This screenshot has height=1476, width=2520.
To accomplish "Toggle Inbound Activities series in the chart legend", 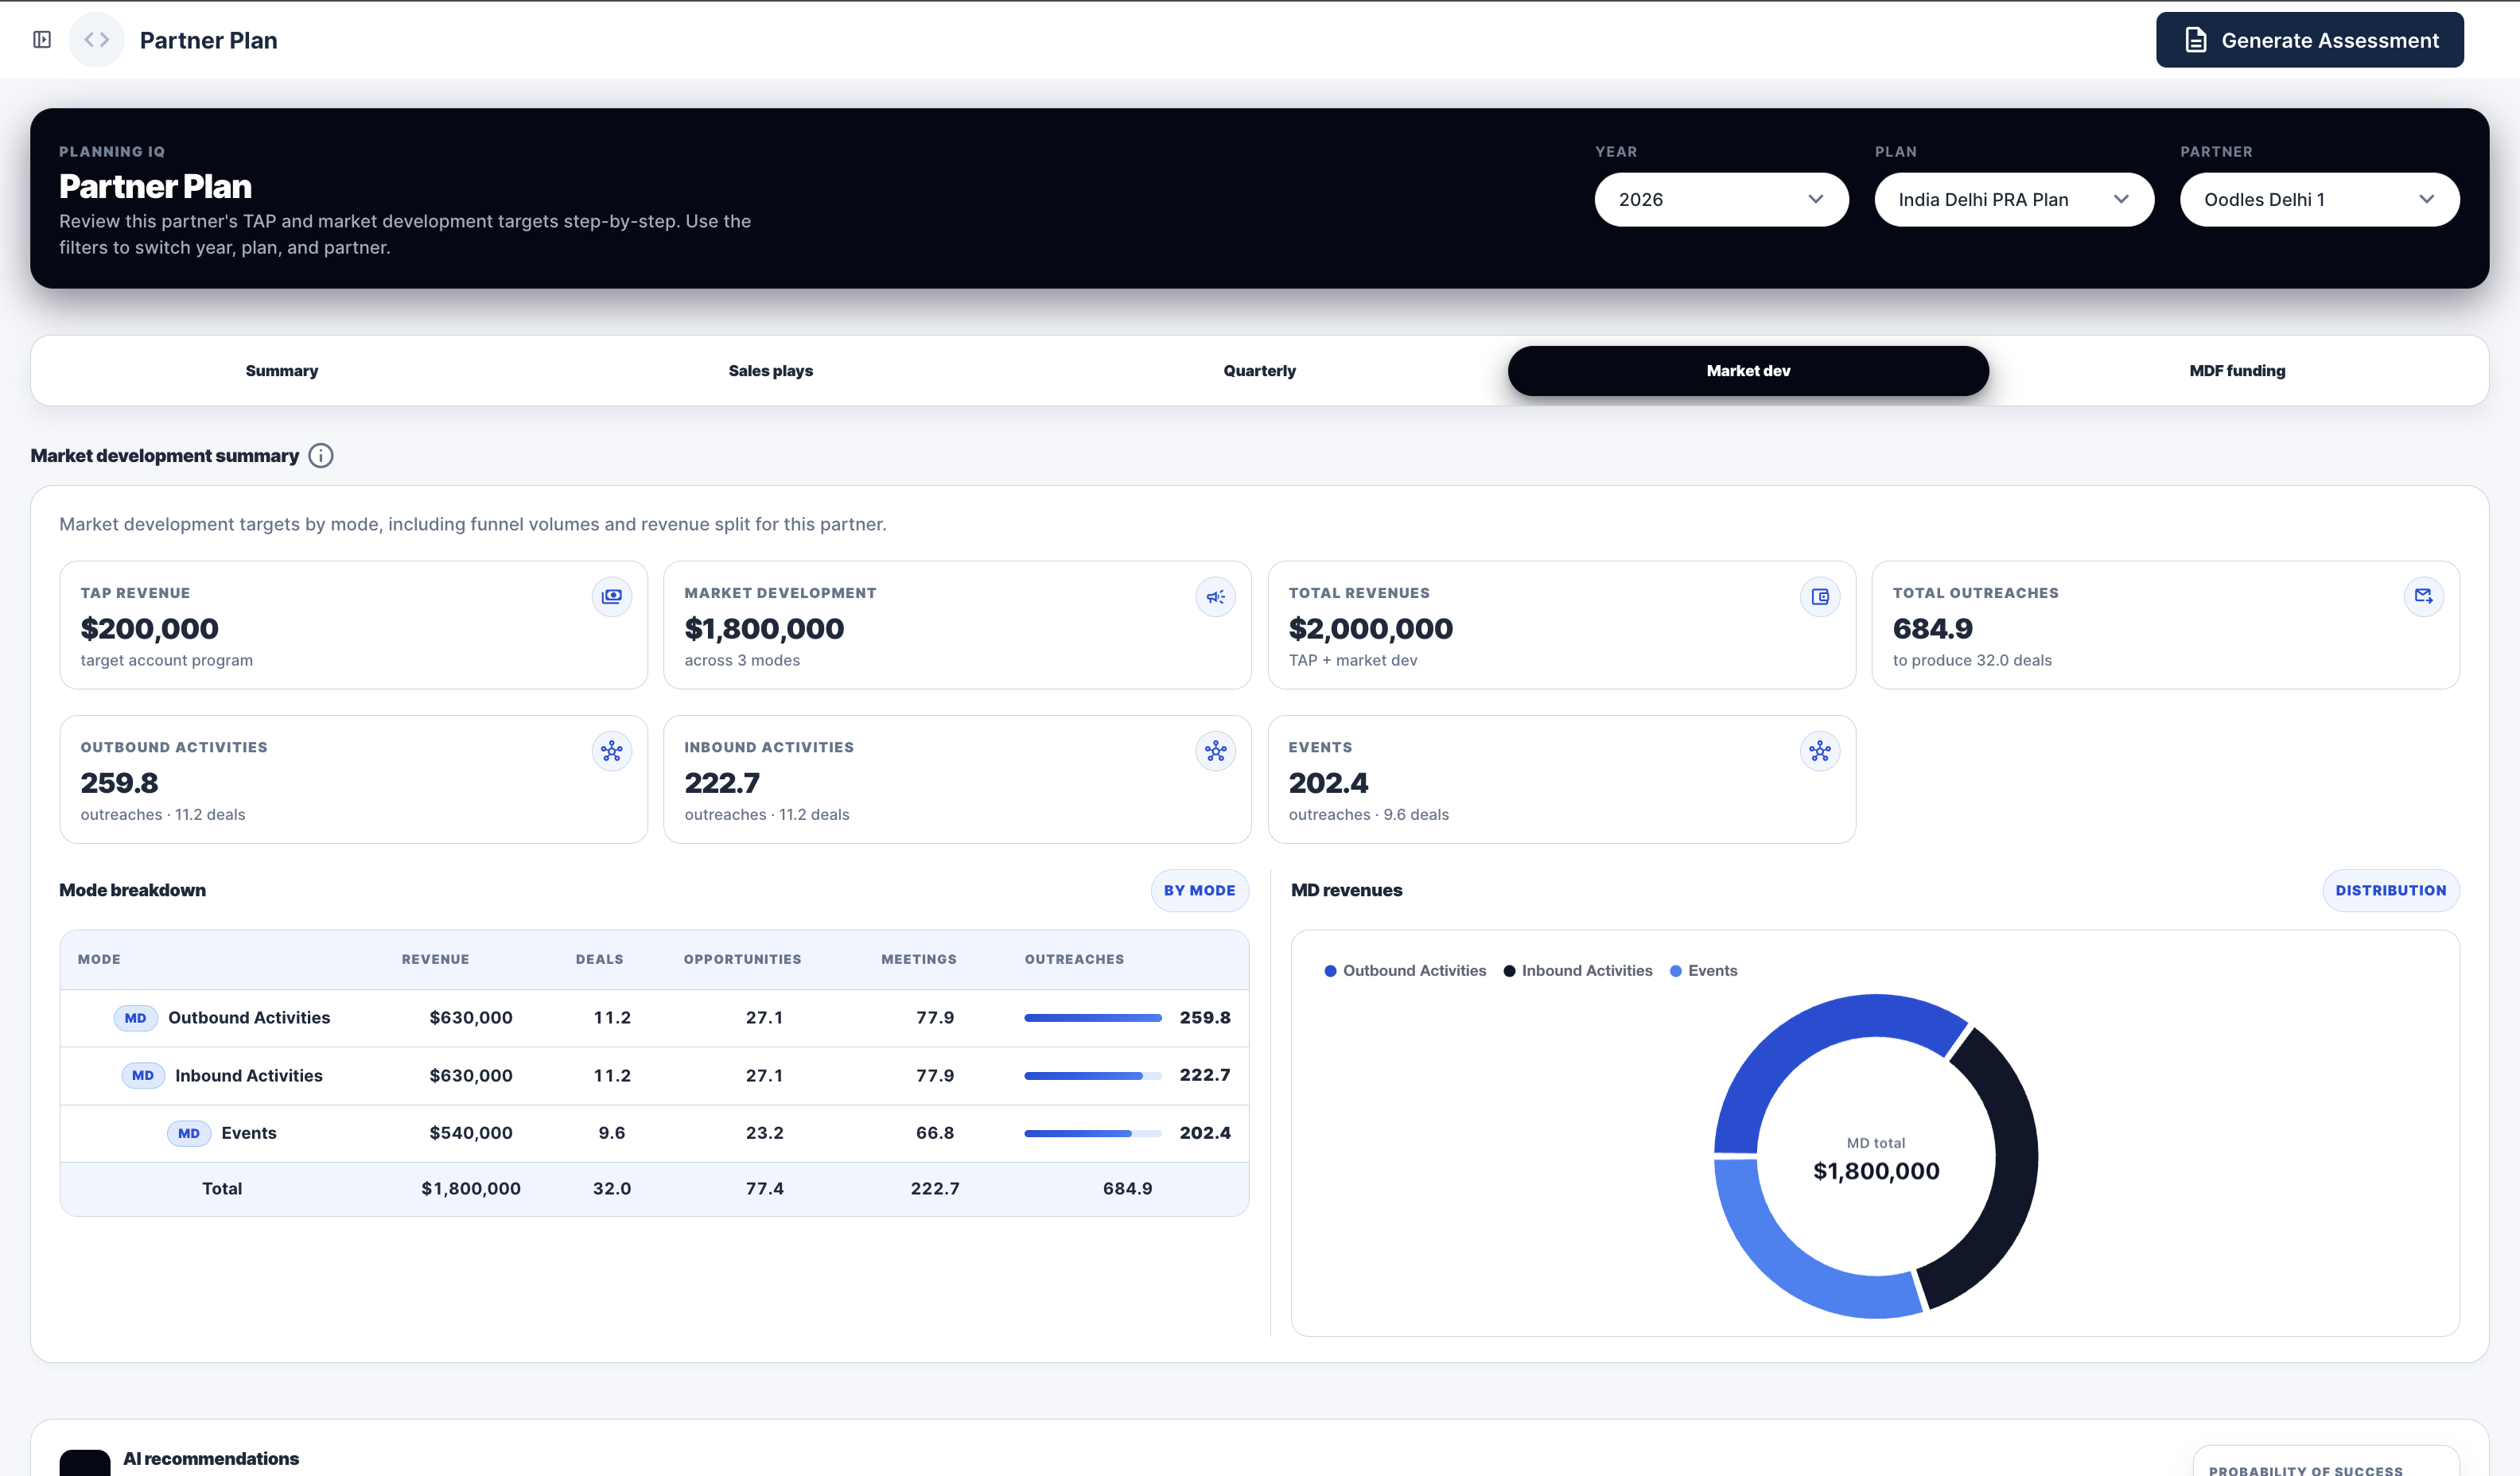I will click(x=1578, y=971).
